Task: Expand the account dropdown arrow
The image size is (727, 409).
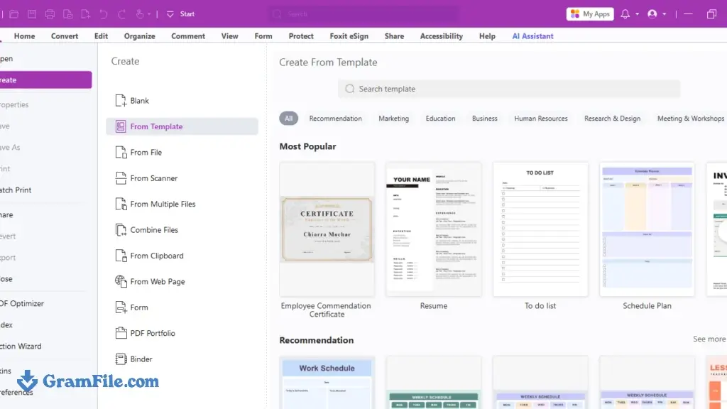Action: (664, 14)
